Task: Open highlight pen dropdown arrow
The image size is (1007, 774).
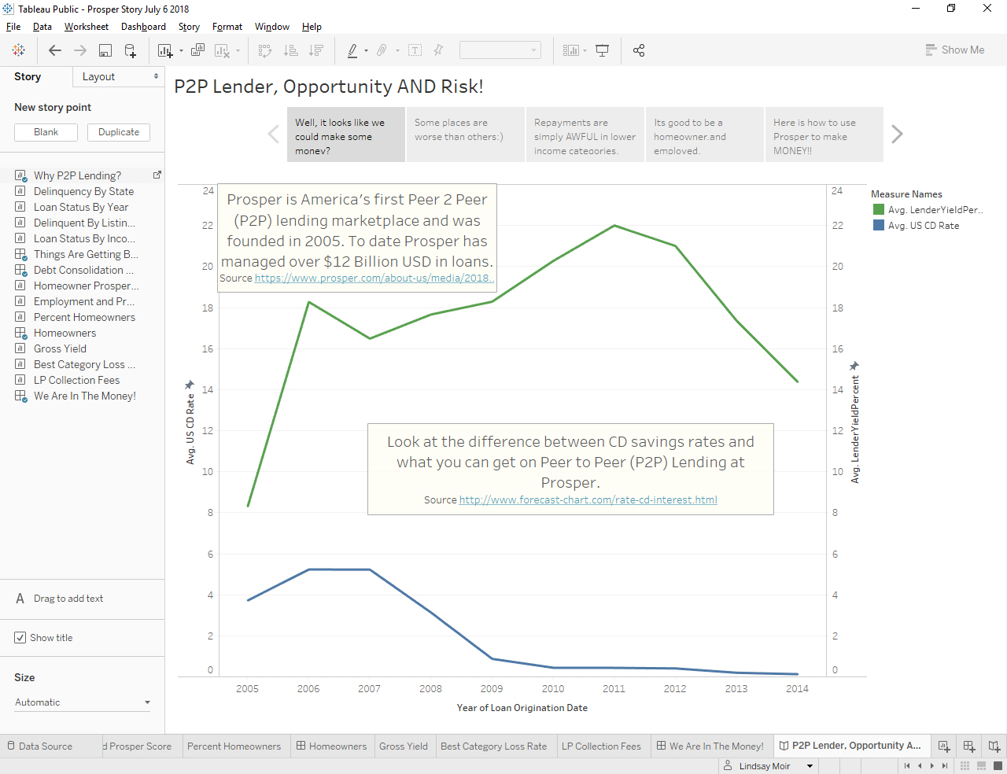Action: coord(367,51)
